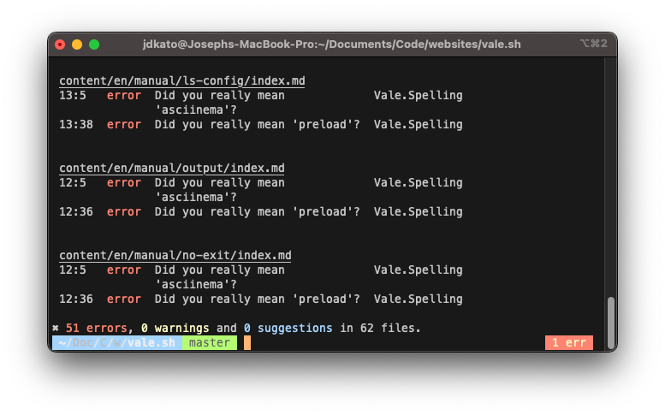665x415 pixels.
Task: Click the red '1 err' status segment
Action: click(569, 342)
